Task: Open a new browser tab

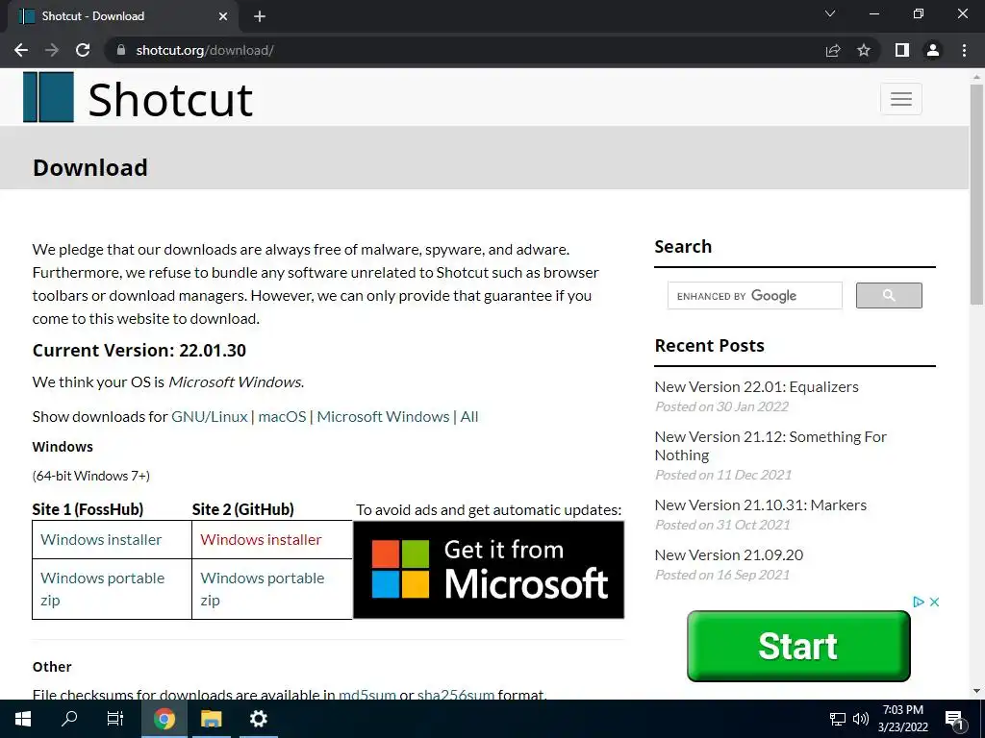Action: click(260, 16)
